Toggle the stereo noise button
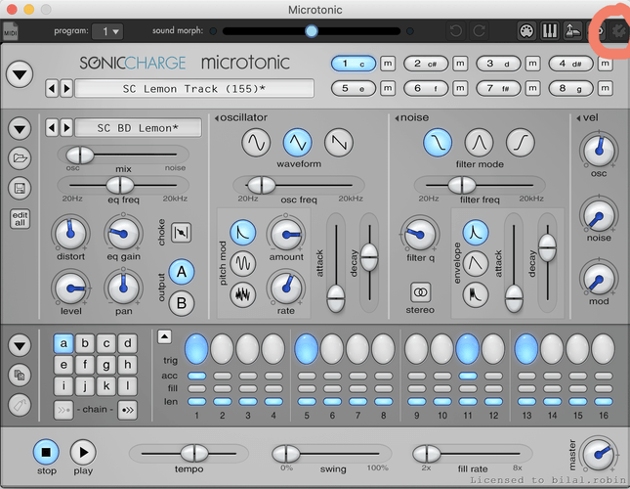Image resolution: width=630 pixels, height=489 pixels. [x=420, y=292]
